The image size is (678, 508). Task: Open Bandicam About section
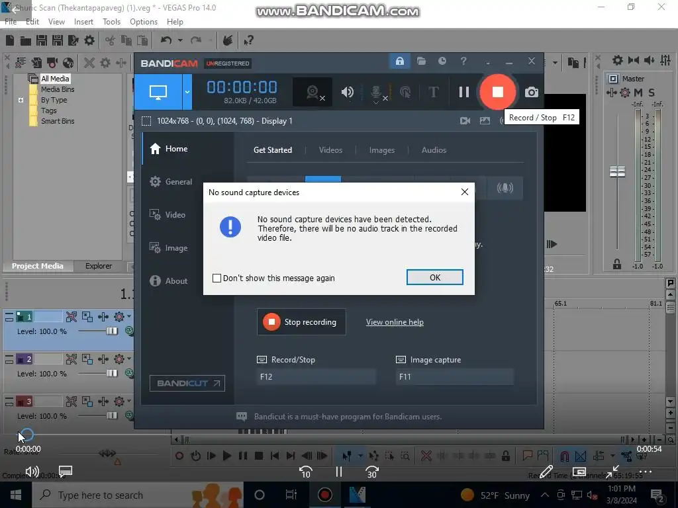pyautogui.click(x=169, y=280)
